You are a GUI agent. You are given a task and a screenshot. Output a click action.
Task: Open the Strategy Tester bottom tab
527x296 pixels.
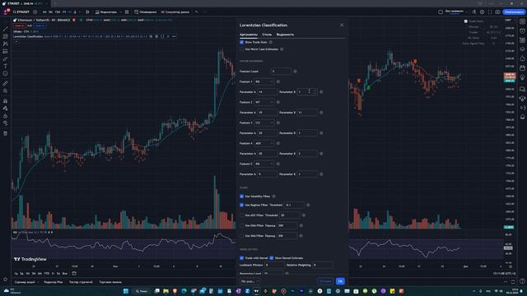point(81,282)
